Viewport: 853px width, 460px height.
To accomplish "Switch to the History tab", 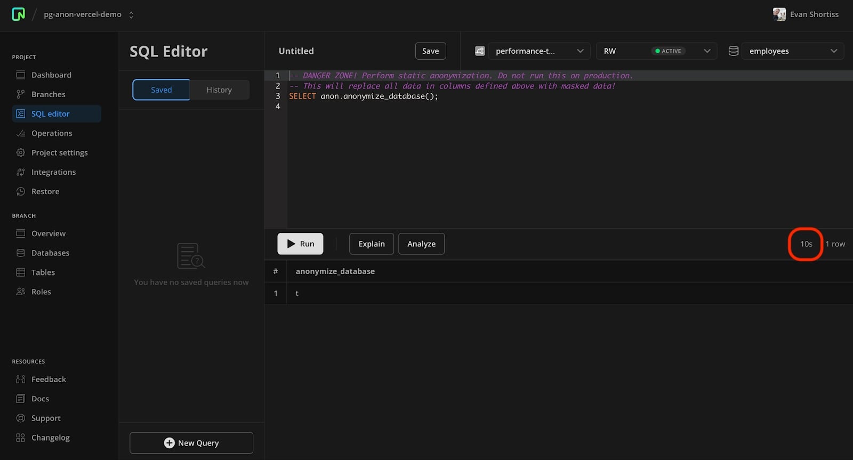I will point(219,90).
